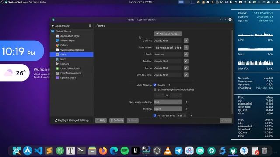Open the file manager drawer dock icon
The image size is (280, 157).
92,151
